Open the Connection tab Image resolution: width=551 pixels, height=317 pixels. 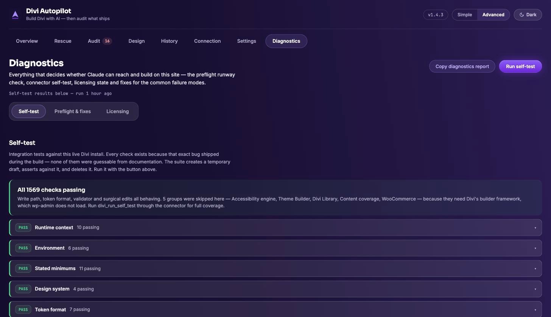[207, 41]
